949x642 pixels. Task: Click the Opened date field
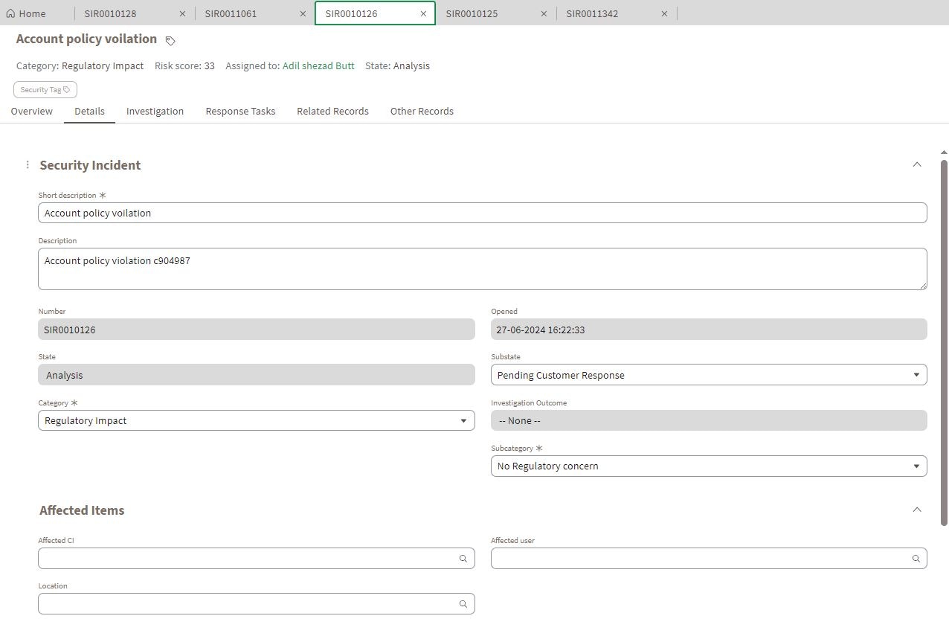[709, 330]
